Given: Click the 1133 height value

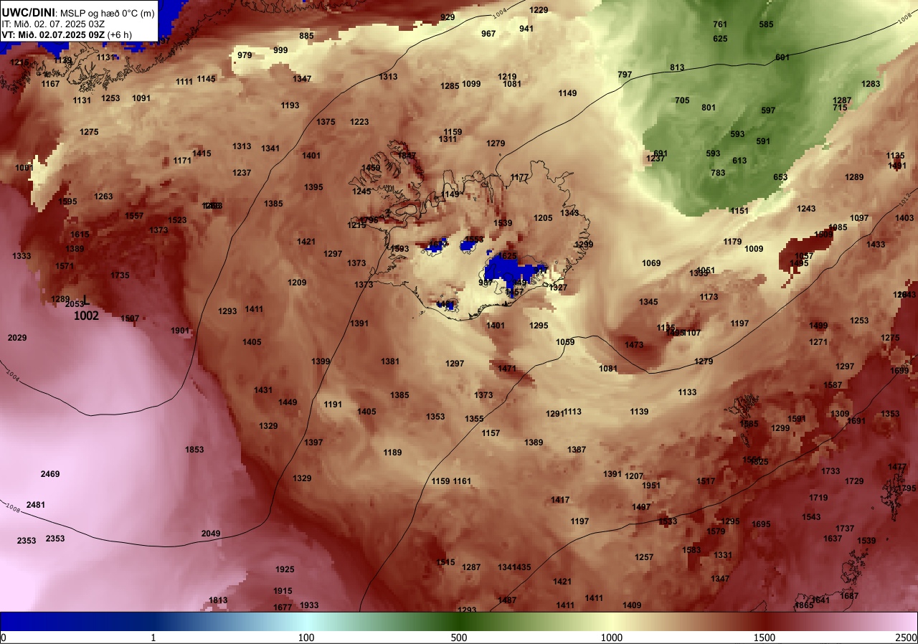Looking at the screenshot, I should click(x=687, y=392).
